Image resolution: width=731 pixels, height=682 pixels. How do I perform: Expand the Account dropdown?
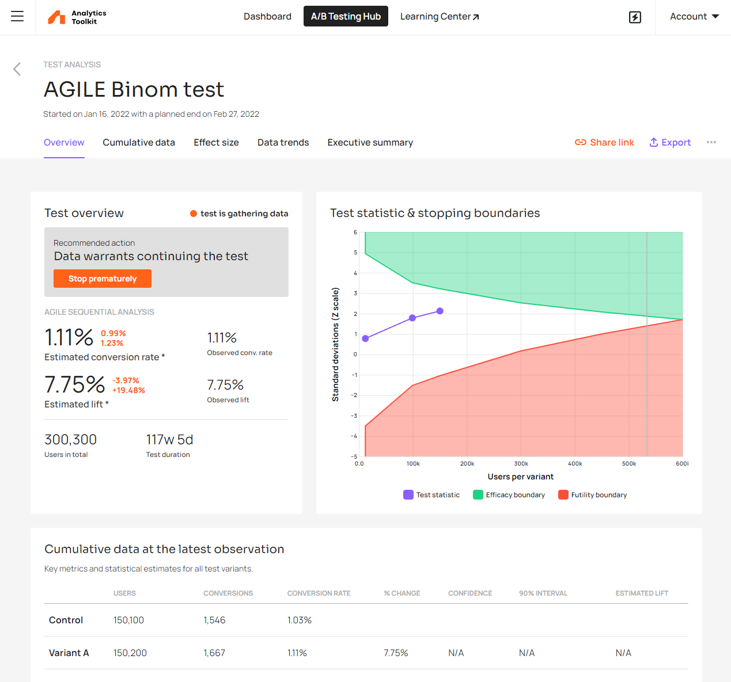click(x=694, y=16)
